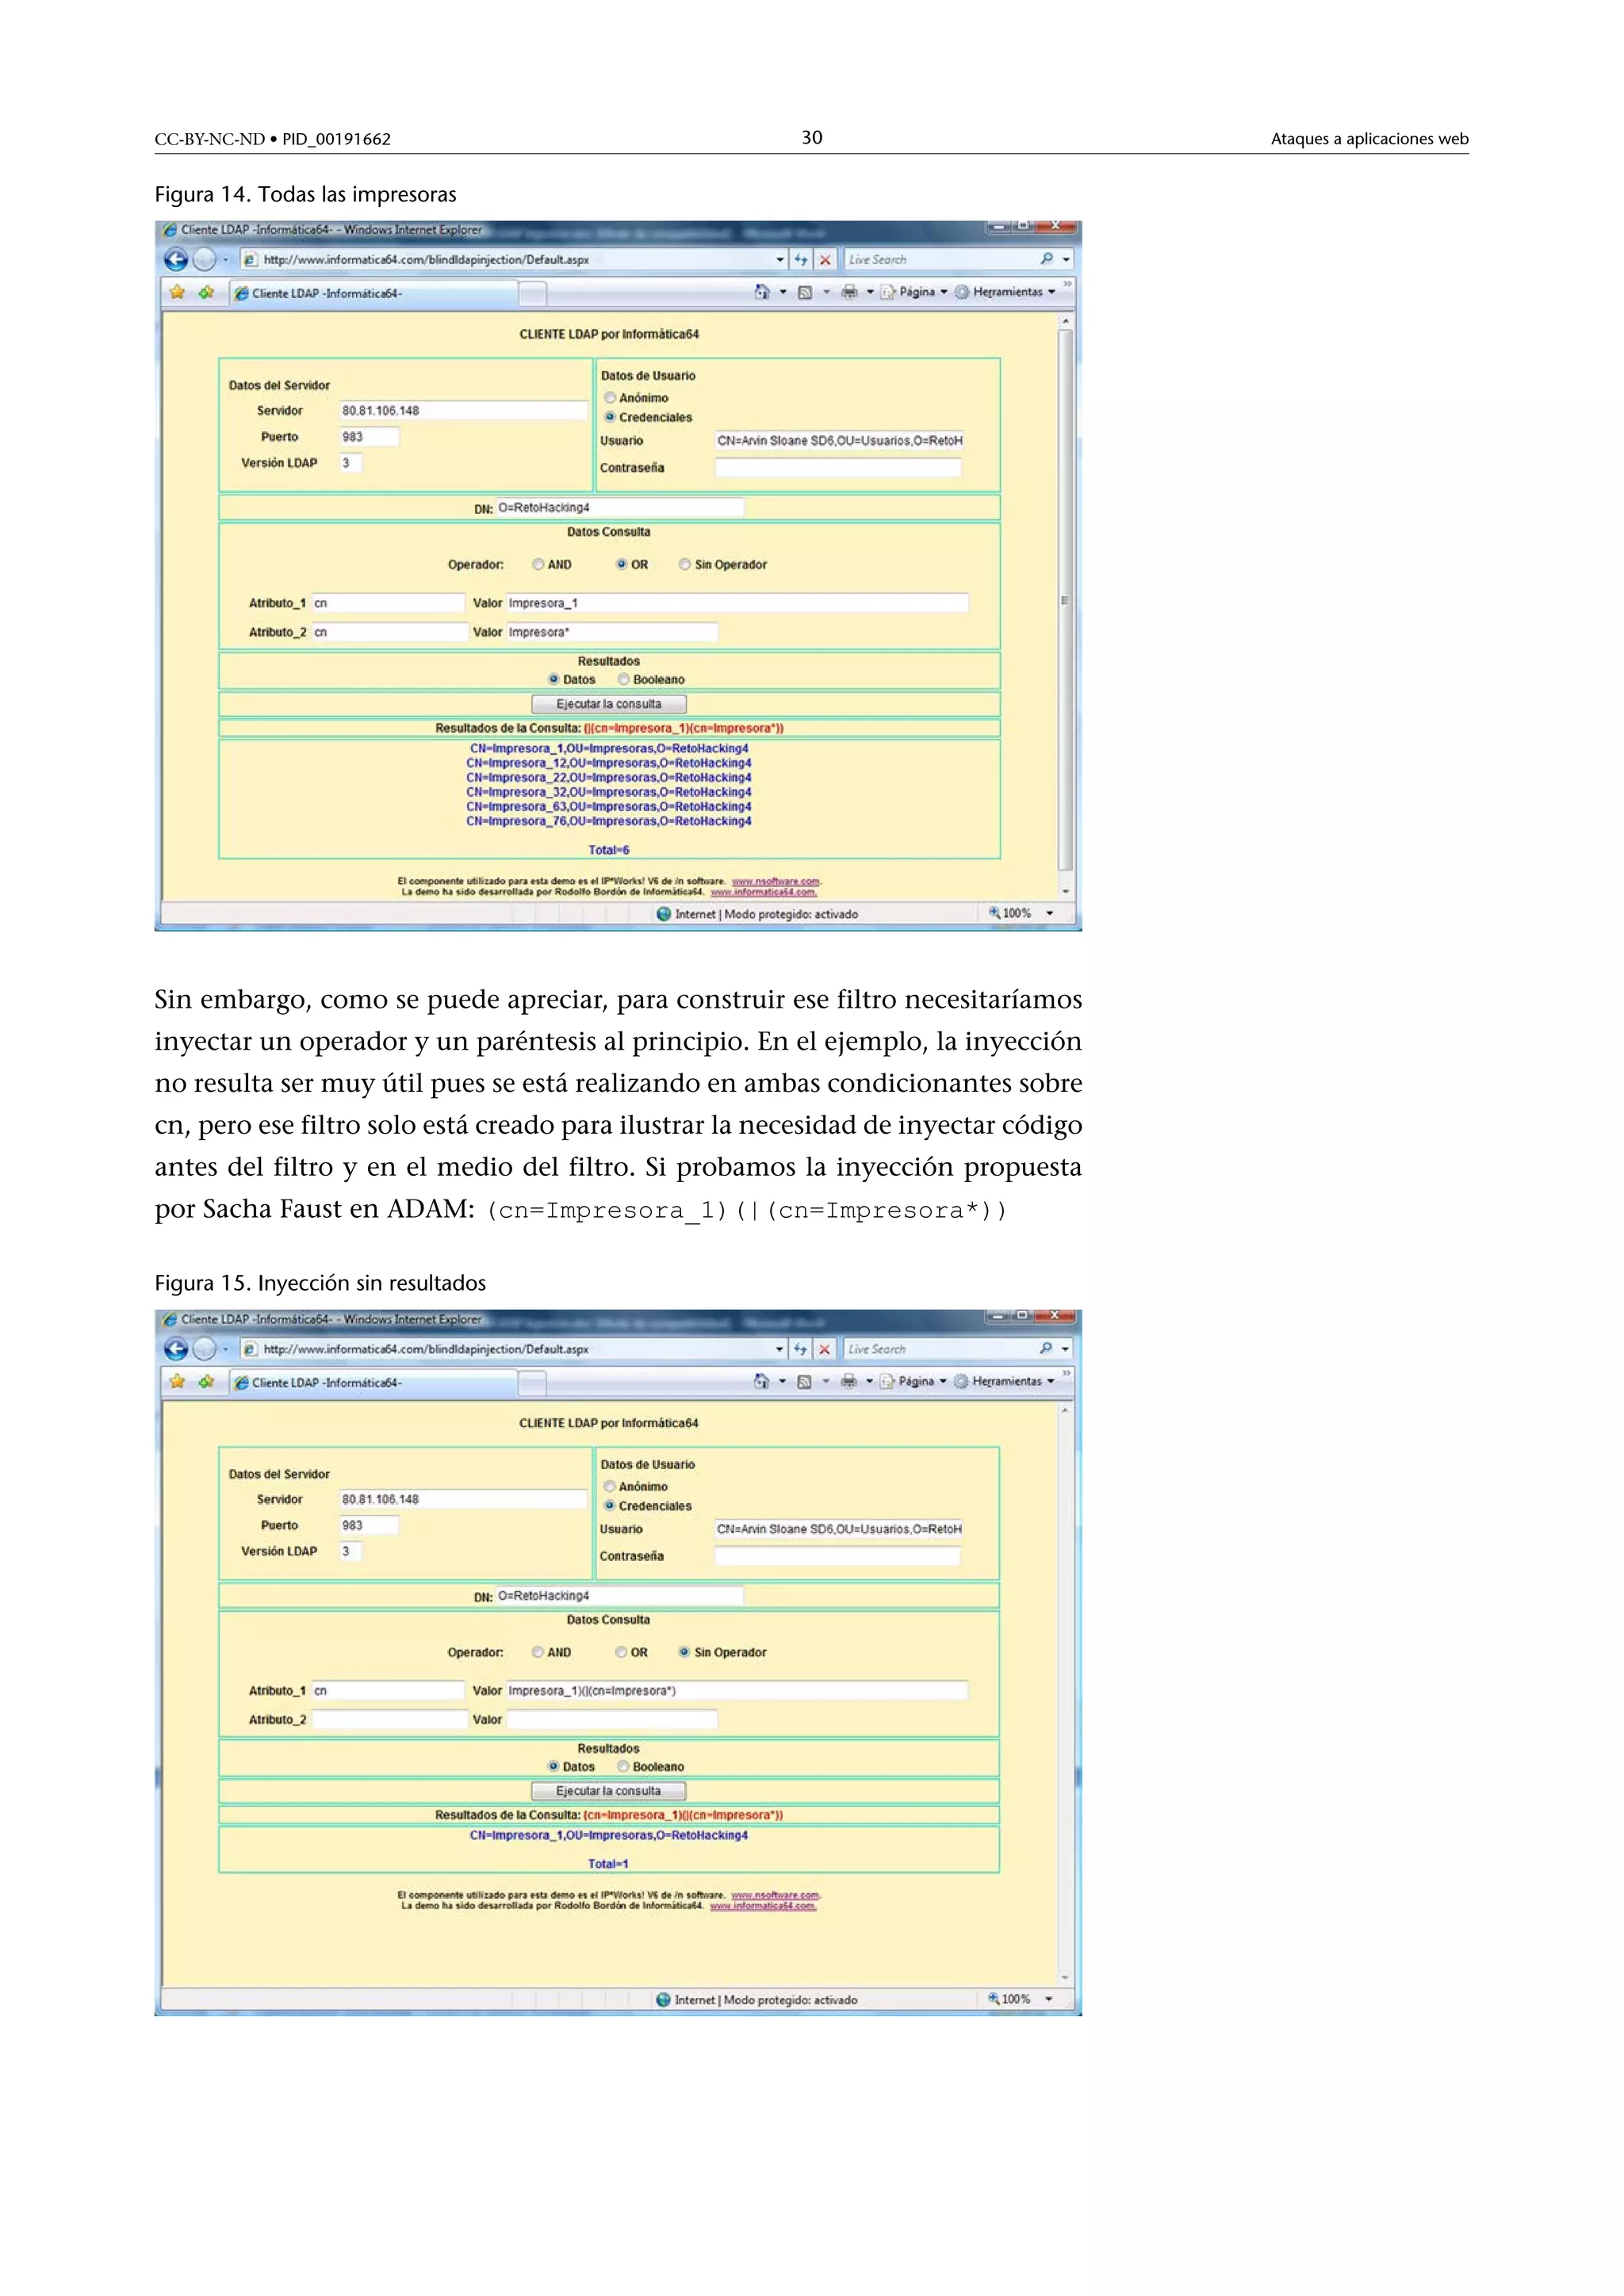
Task: Click the home icon in Figura 15 toolbar
Action: coord(761,1381)
